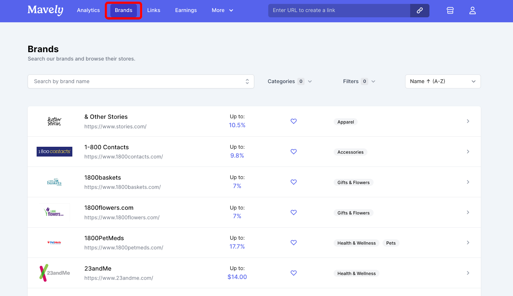Screen dimensions: 513x296
Task: Open the user profile icon
Action: coord(473,11)
